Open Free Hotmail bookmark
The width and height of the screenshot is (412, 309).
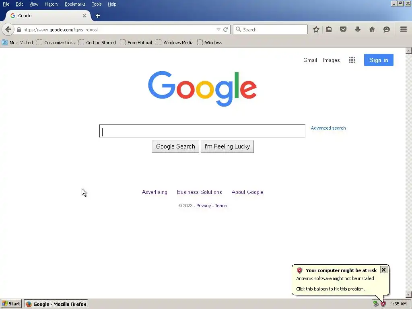[136, 43]
